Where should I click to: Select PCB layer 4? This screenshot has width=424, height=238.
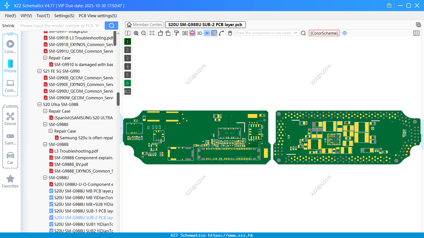click(128, 67)
